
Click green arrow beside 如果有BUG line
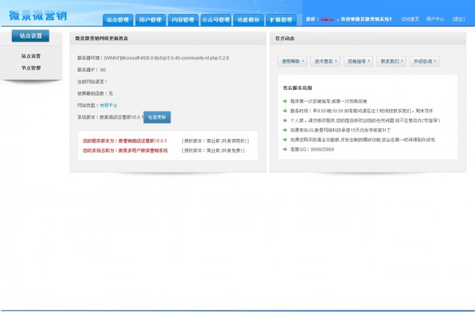pos(285,130)
